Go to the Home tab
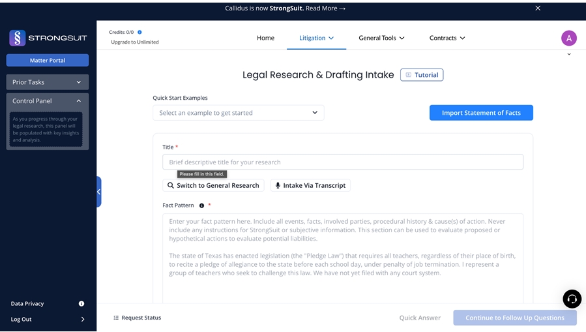The width and height of the screenshot is (586, 332). pos(265,38)
